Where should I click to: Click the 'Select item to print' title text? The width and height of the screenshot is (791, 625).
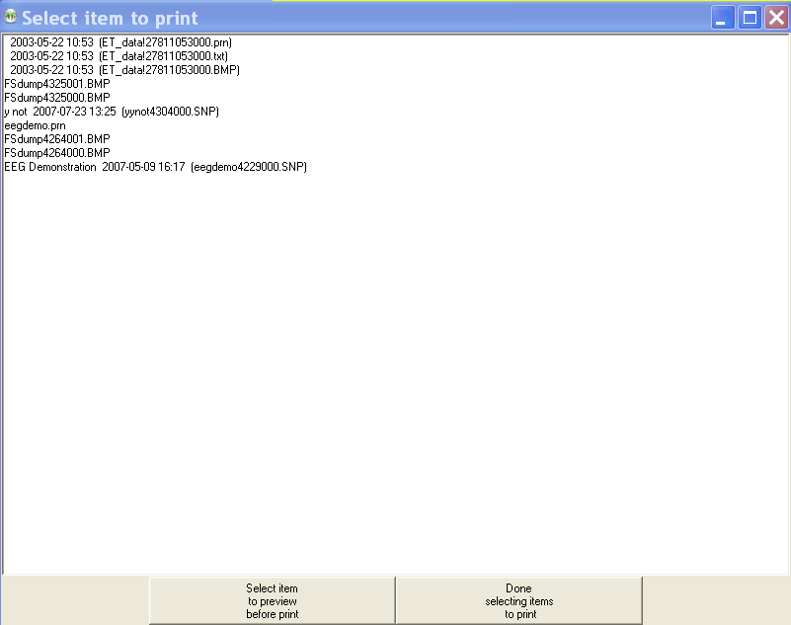point(110,18)
